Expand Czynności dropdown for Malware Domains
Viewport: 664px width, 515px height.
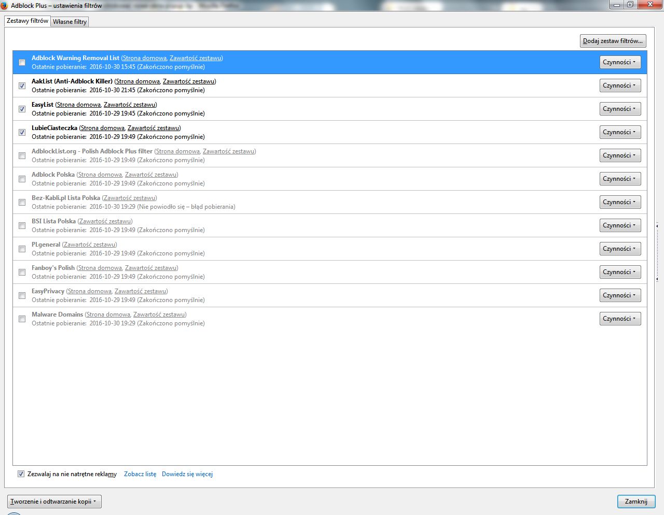[620, 319]
